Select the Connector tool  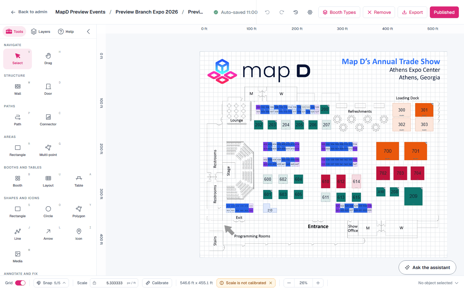[x=48, y=120]
